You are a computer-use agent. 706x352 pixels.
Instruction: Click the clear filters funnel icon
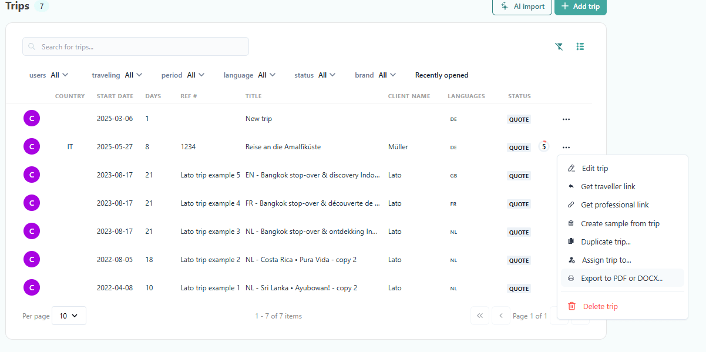coord(559,46)
